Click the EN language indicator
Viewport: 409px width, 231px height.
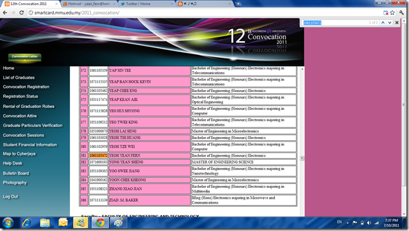pyautogui.click(x=339, y=222)
